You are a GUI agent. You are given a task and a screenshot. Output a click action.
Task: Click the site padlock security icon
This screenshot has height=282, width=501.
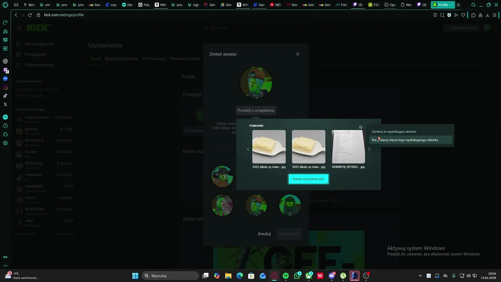pyautogui.click(x=38, y=15)
